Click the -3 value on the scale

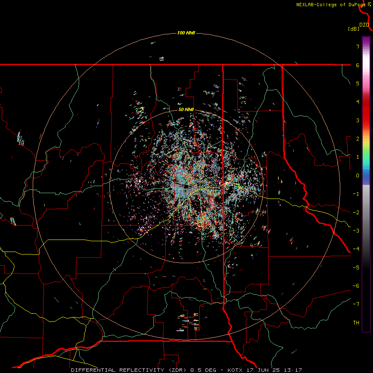pos(356,231)
